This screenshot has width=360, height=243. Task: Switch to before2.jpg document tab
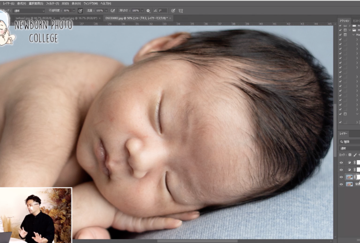(34, 18)
